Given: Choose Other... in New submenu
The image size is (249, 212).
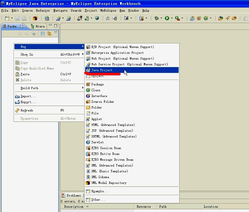Looking at the screenshot, I should (x=132, y=200).
